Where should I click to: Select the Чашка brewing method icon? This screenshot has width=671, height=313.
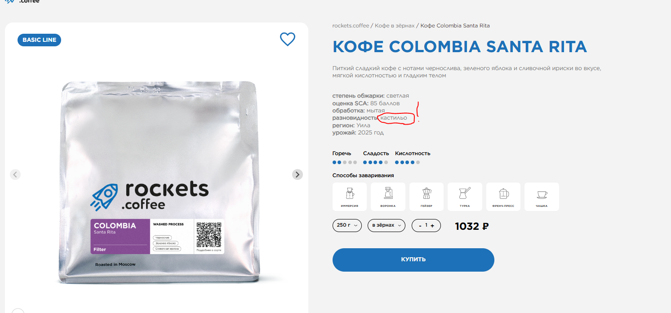click(542, 197)
